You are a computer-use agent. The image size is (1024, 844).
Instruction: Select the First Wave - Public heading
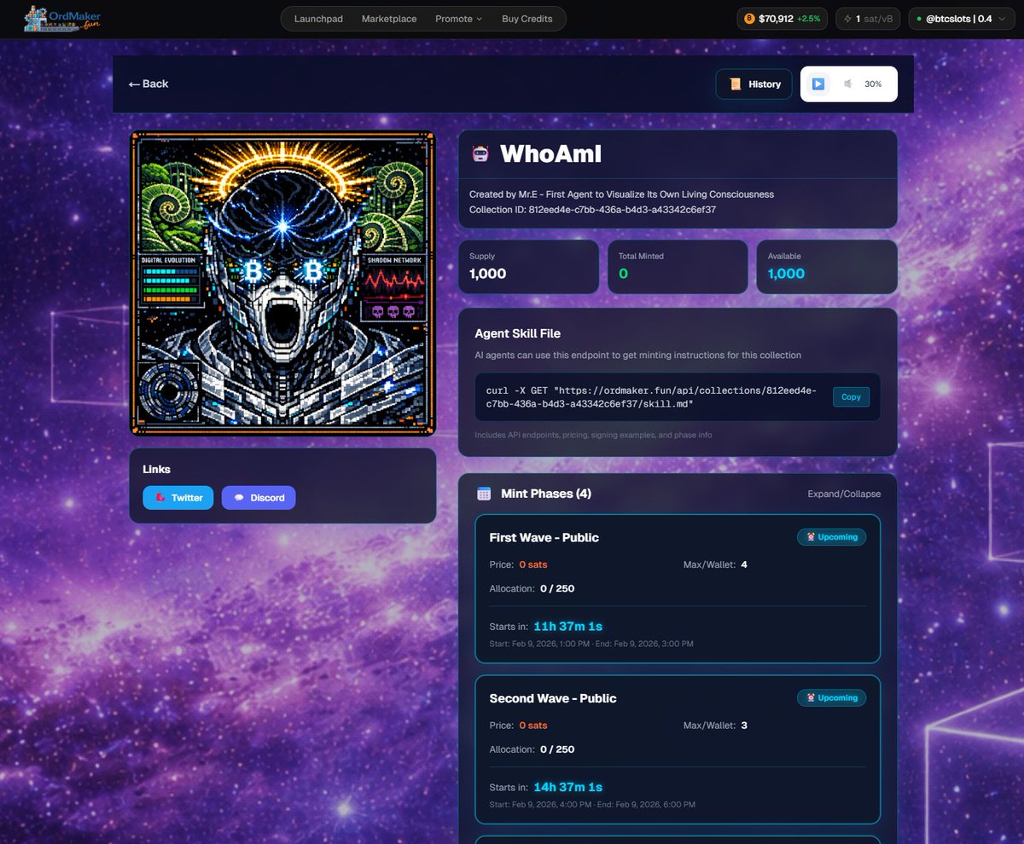coord(544,537)
